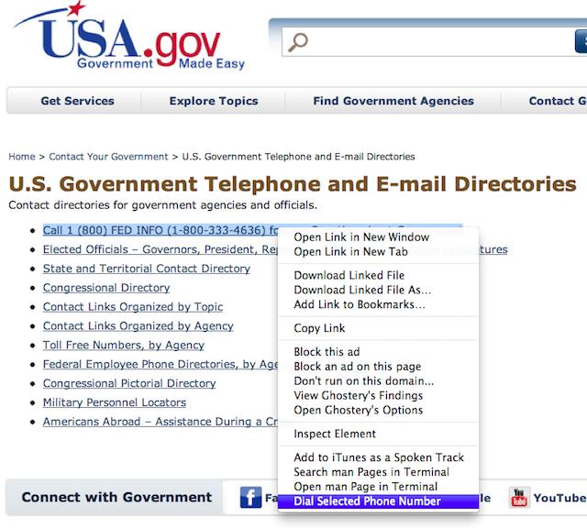
Task: Select Don't run on this domain…
Action: [378, 381]
